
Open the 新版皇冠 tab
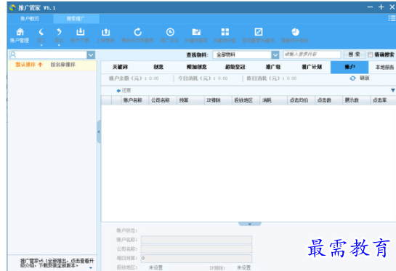[x=235, y=67]
